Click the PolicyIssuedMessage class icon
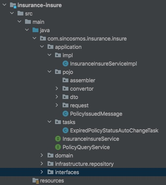Screen dimensions: 166x185 click(65, 114)
